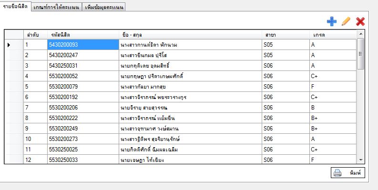Click the scrollbar up arrow

coord(361,34)
